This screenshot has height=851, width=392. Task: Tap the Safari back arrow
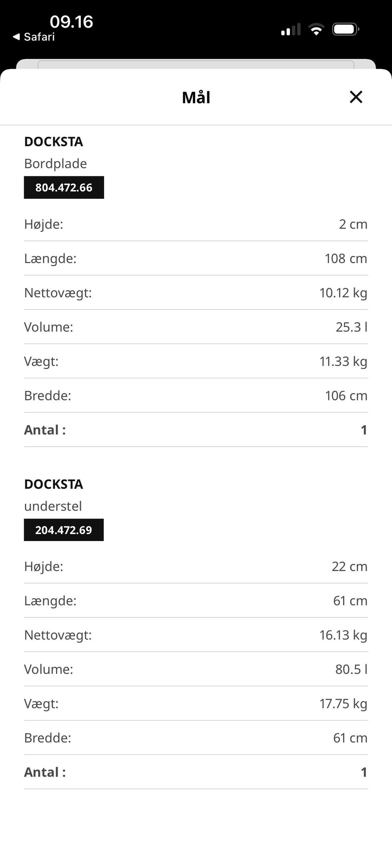[16, 37]
